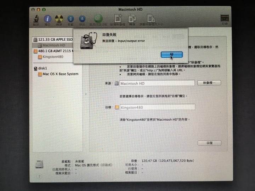Dismiss the restore failed dialog with 好

click(172, 54)
